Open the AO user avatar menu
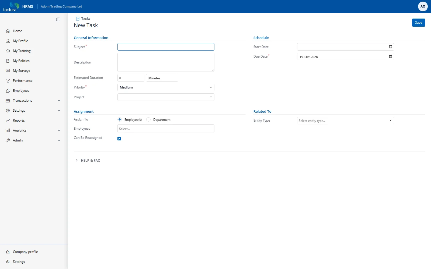 (423, 6)
